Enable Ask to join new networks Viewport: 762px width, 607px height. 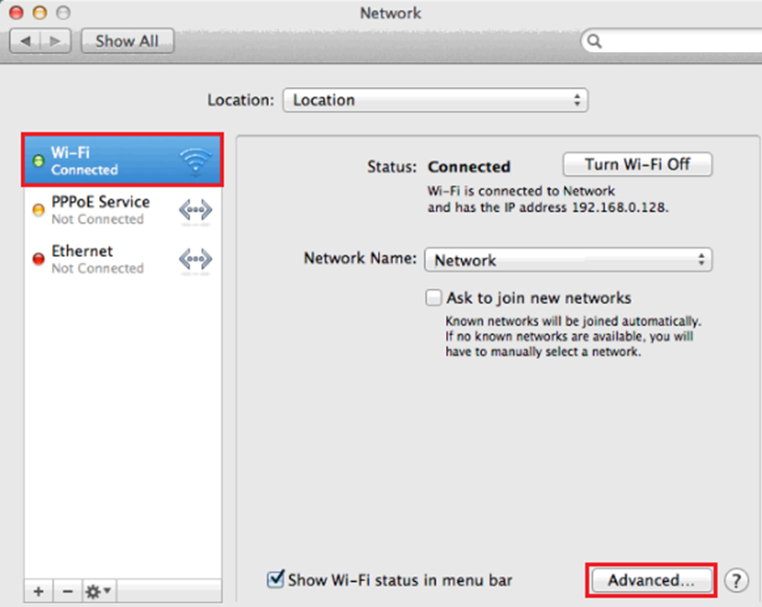(x=433, y=298)
